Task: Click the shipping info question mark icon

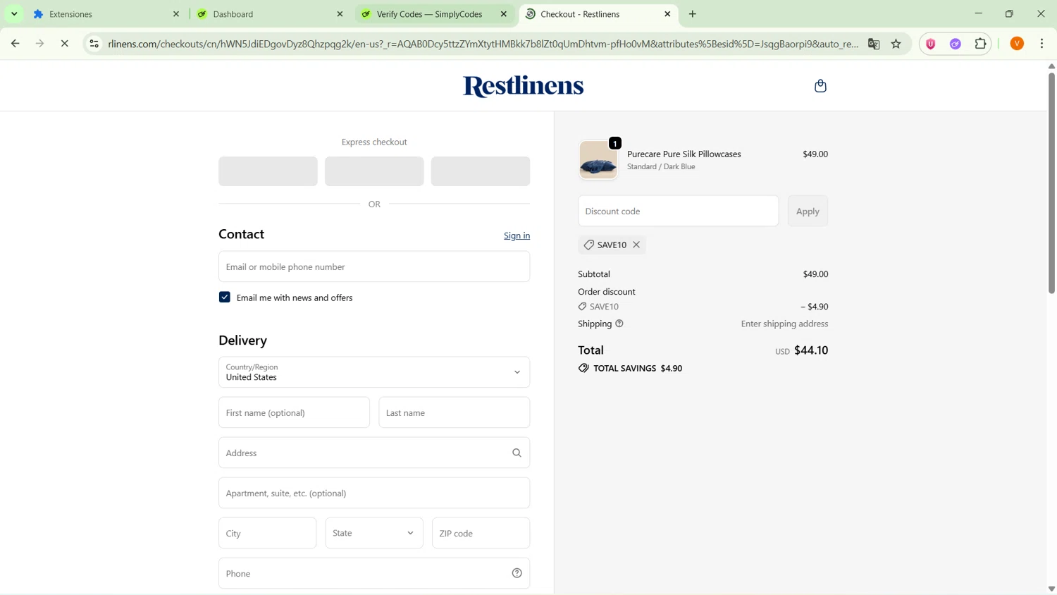Action: tap(619, 324)
